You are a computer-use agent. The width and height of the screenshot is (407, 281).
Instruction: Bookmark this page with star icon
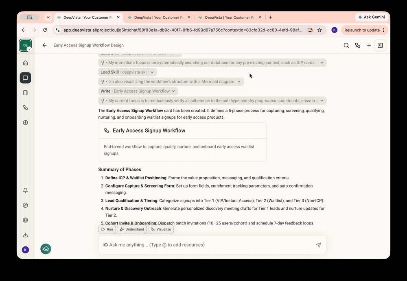[319, 30]
